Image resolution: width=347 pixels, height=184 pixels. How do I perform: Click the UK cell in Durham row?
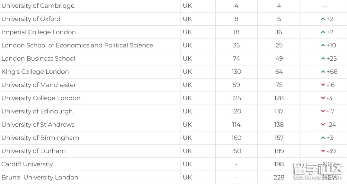click(x=187, y=151)
